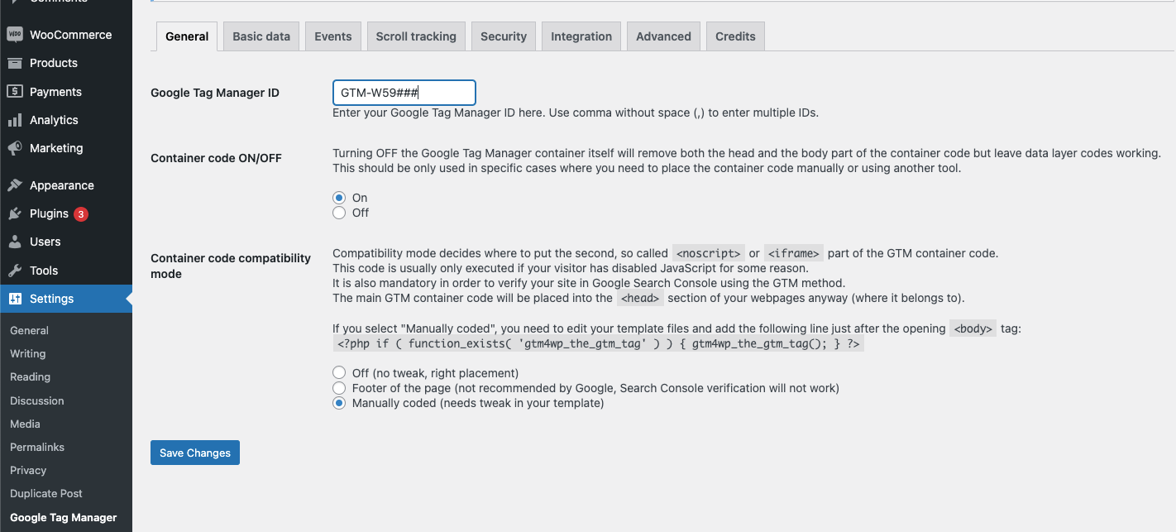
Task: Switch to the General tab
Action: click(187, 36)
